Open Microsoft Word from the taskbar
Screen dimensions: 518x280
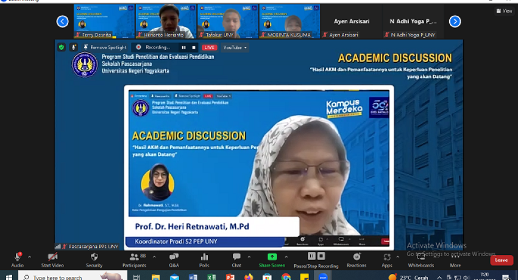[193, 277]
